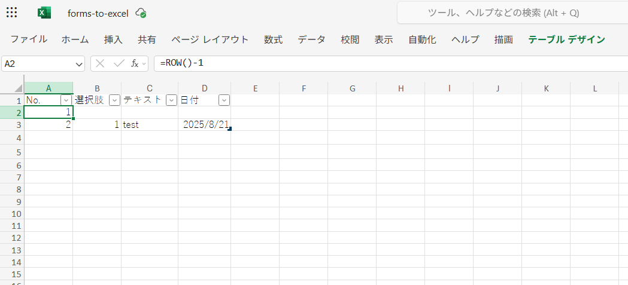Image resolution: width=628 pixels, height=285 pixels.
Task: Click the table resize handle at D3 corner
Action: click(x=229, y=128)
